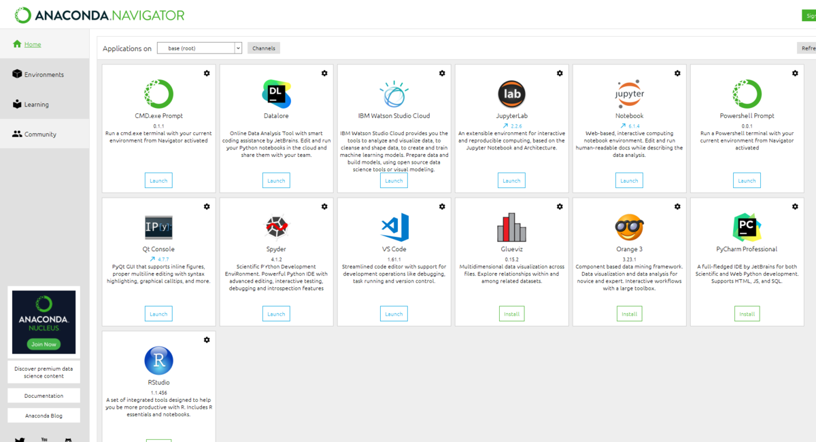Launch IBM Watson Studio Cloud

tap(394, 181)
